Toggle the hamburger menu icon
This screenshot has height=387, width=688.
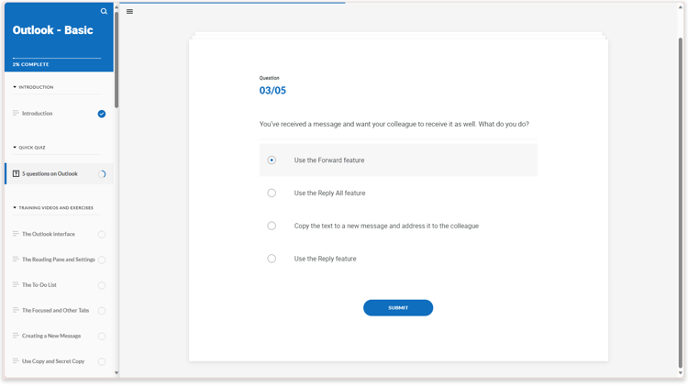[129, 12]
